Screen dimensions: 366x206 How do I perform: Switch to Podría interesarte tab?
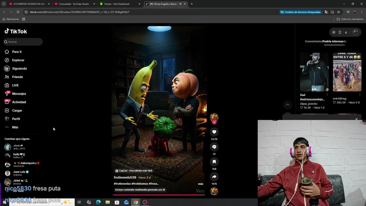point(335,41)
